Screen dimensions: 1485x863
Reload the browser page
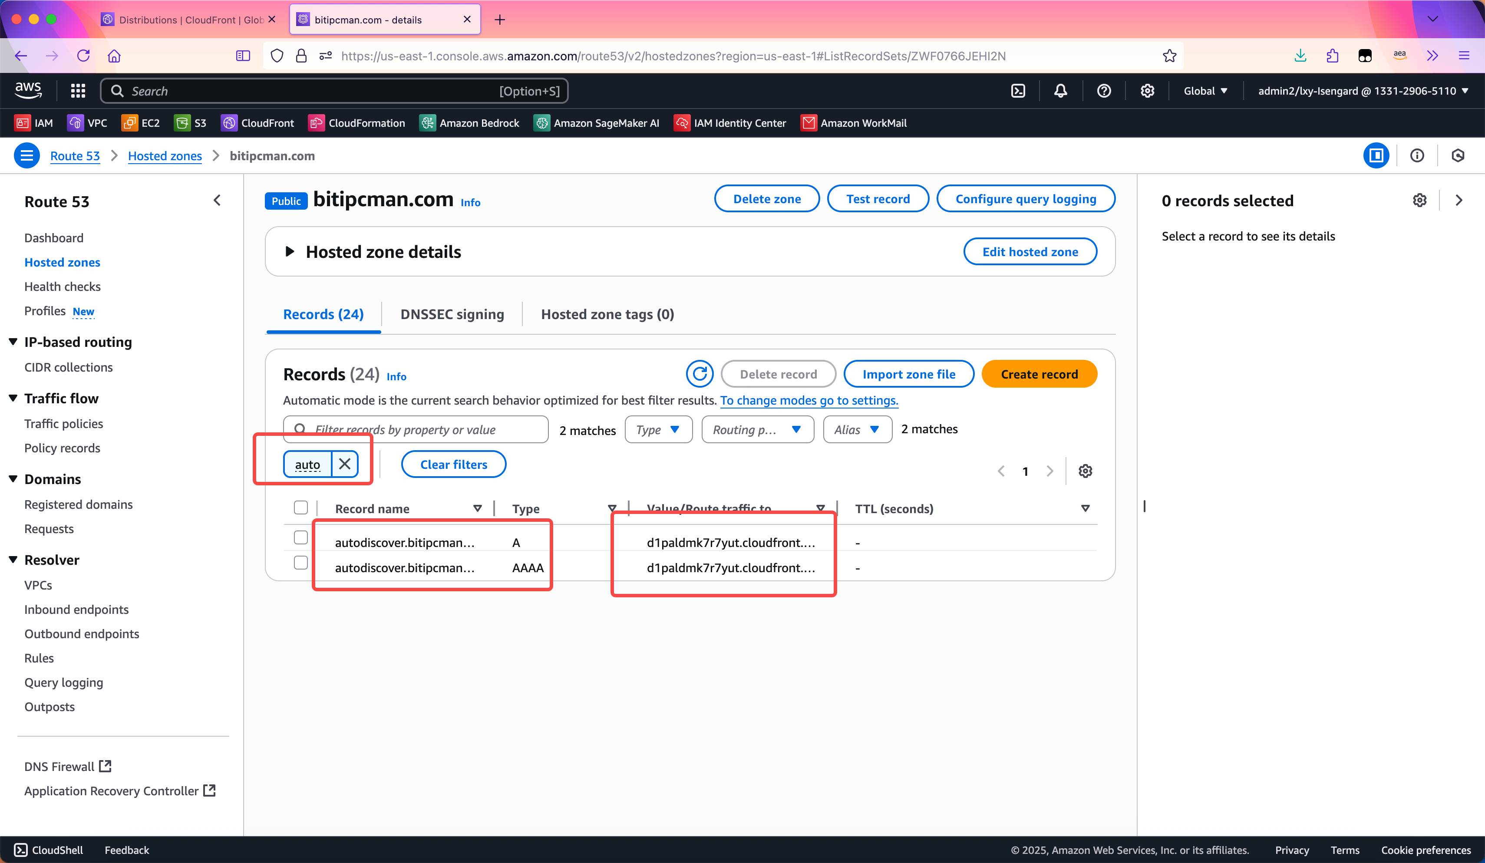[83, 56]
